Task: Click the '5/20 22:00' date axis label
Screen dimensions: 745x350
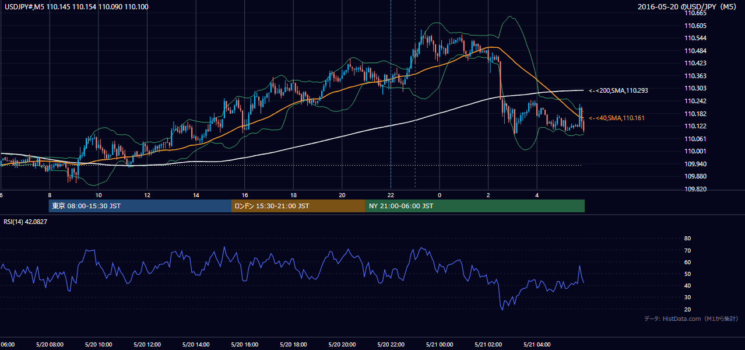Action: (391, 344)
